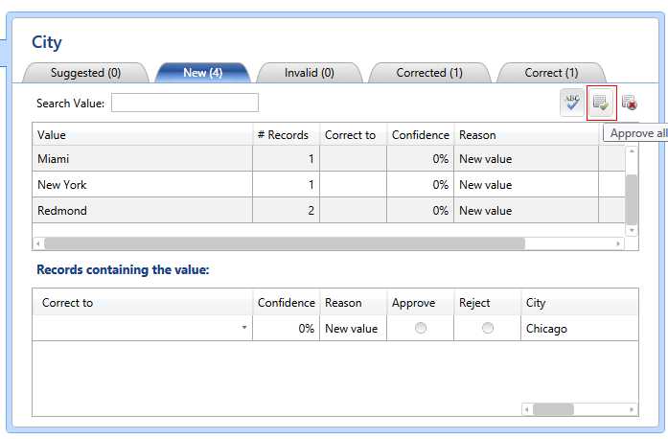The image size is (668, 439).
Task: Click the upper grid Confidence column header
Action: click(x=421, y=135)
